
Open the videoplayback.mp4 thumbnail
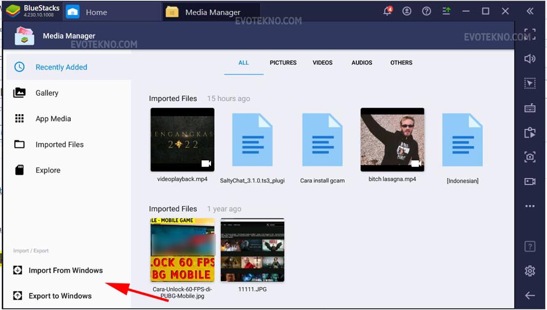pyautogui.click(x=183, y=139)
